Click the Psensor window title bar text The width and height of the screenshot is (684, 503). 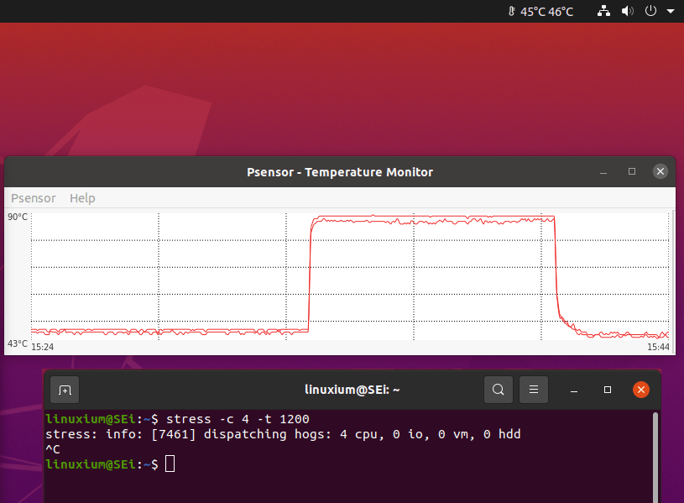click(340, 172)
